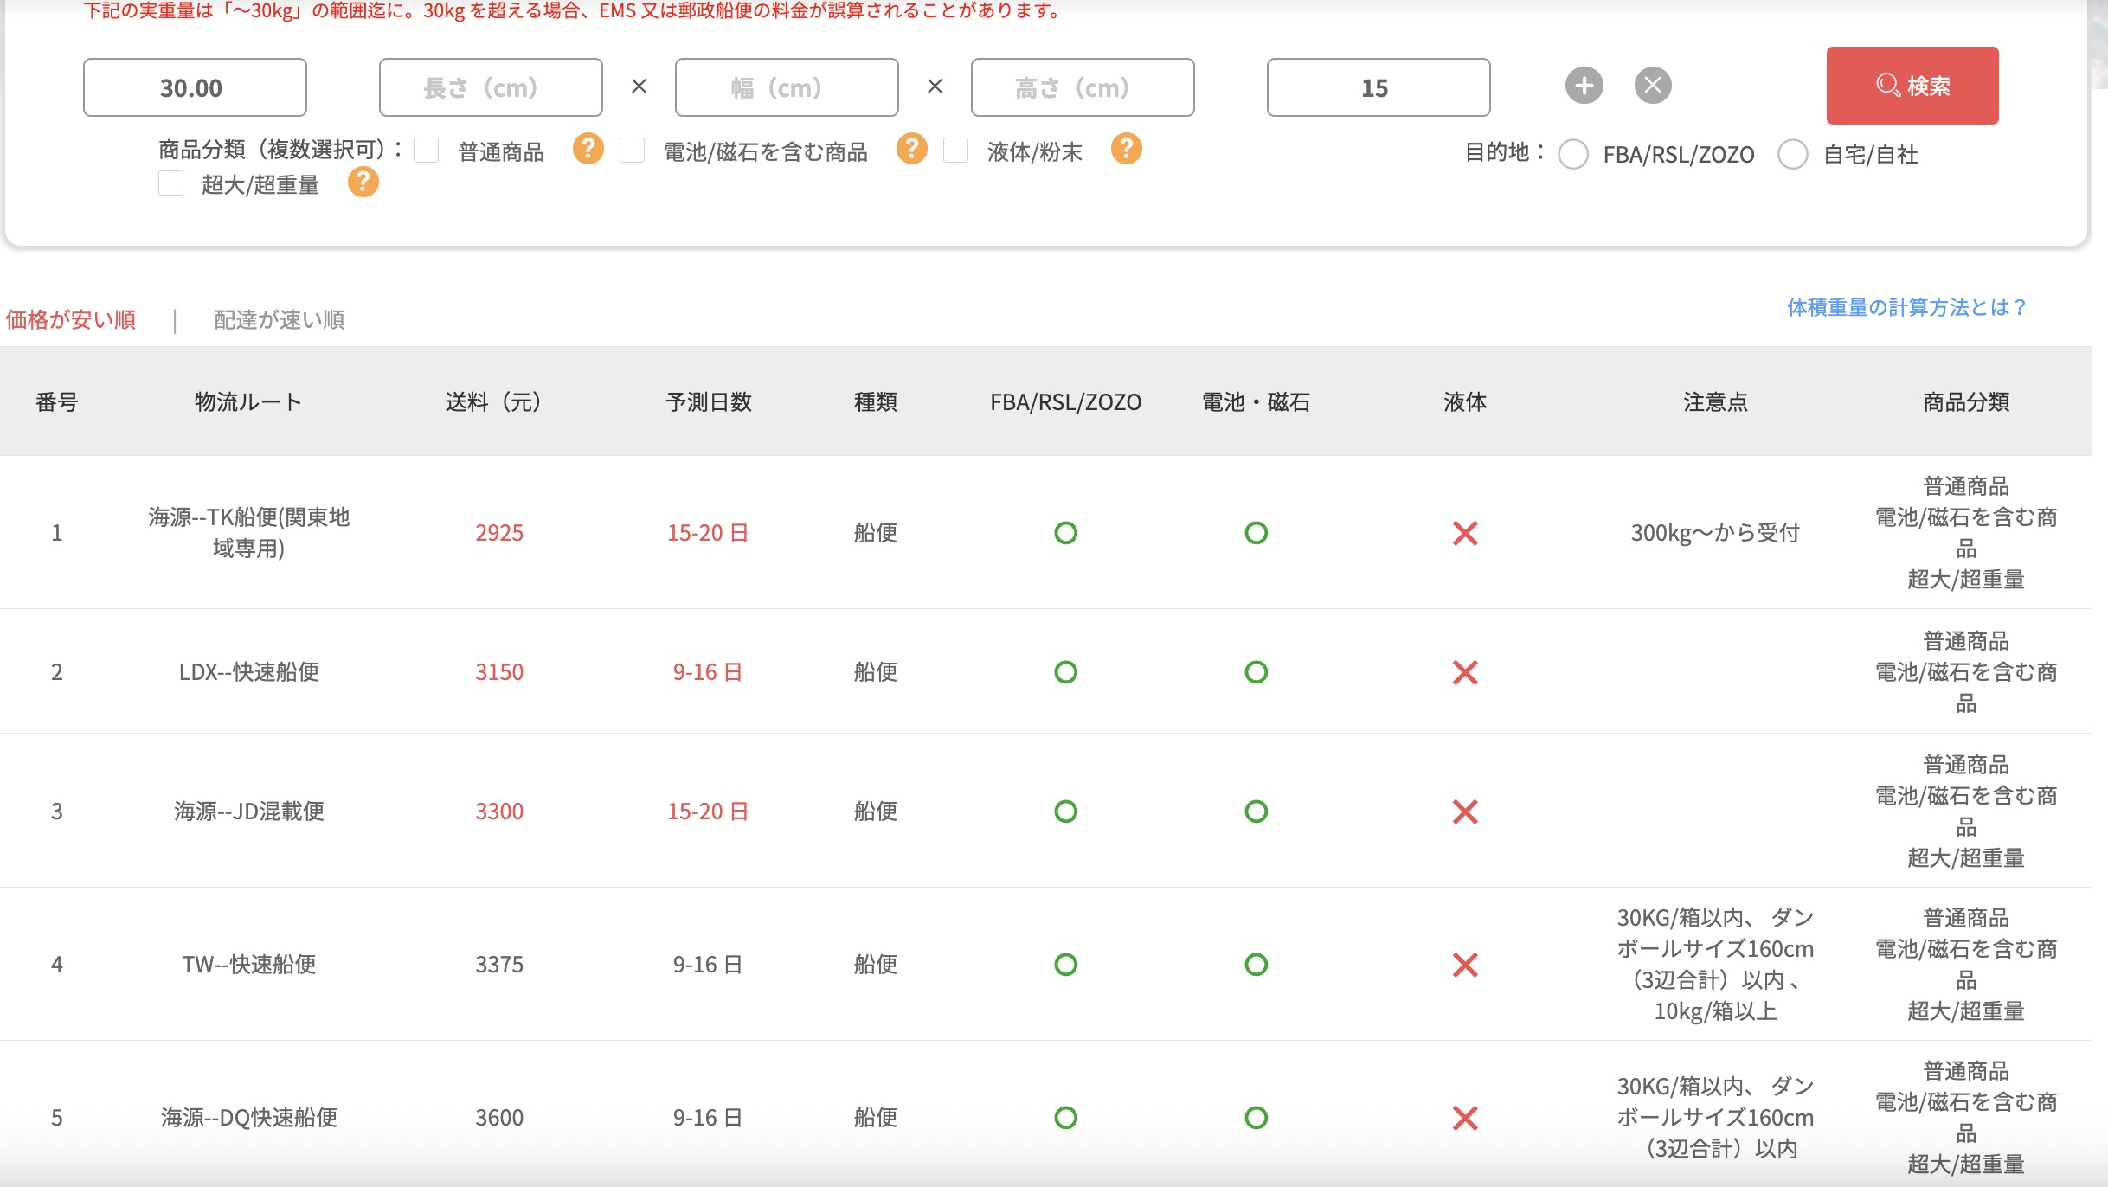Open 体積重量の計算方法とは？ link
Screen dimensions: 2108x1187
pos(1907,307)
